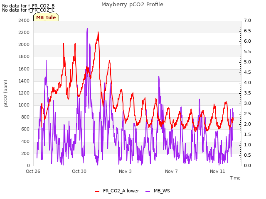Click the 2000 left axis value
This screenshot has width=266, height=199.
pos(24,44)
